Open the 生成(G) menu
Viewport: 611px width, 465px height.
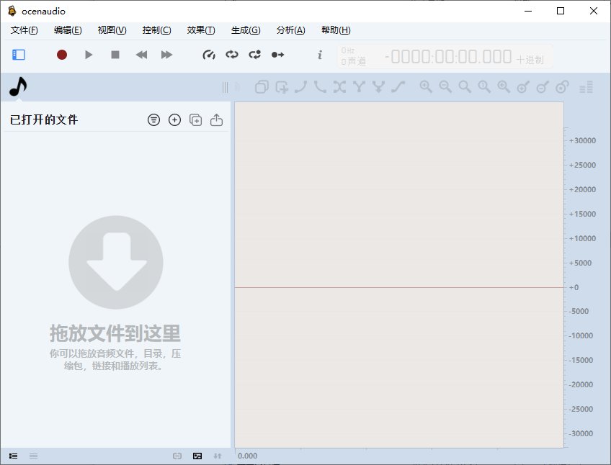click(x=246, y=30)
